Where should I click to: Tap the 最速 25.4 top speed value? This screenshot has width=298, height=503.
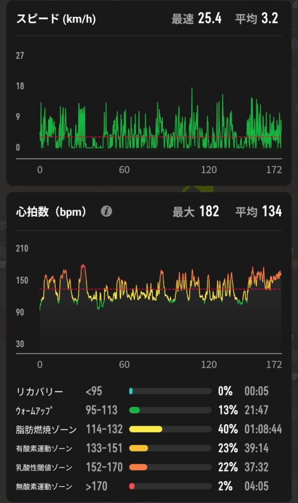pos(196,19)
